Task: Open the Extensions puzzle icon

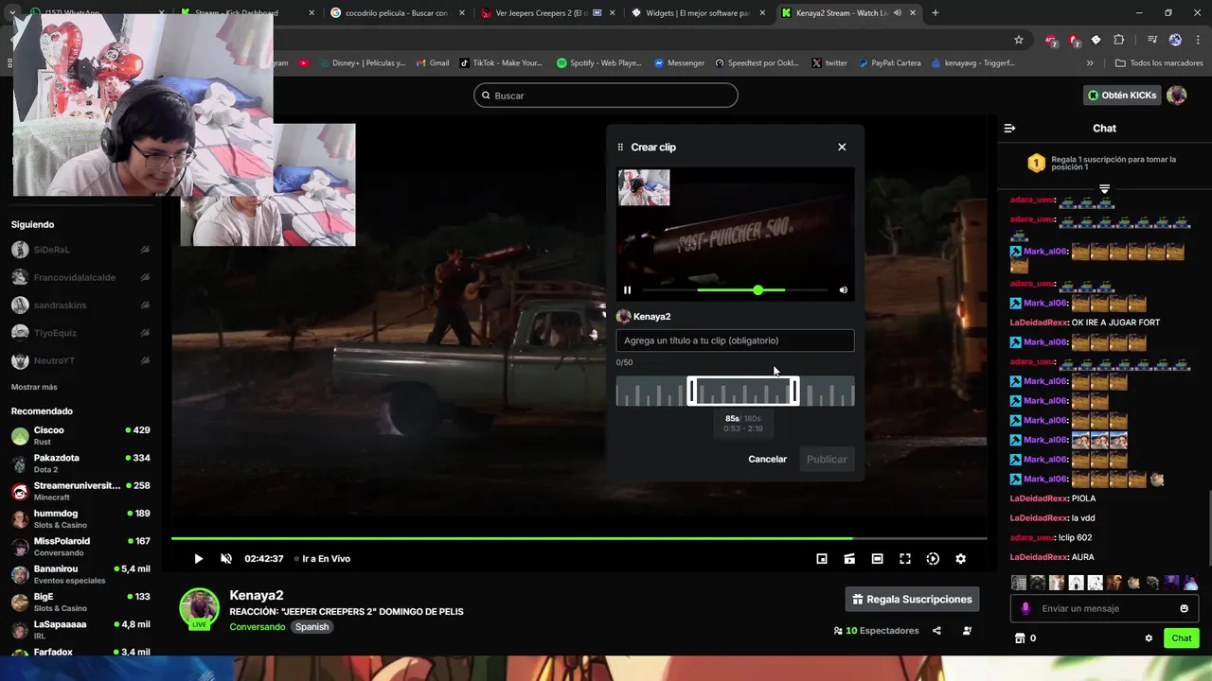Action: click(x=1119, y=40)
